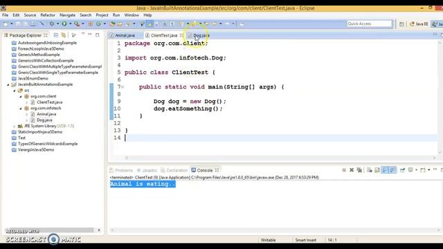Collapse the org.com.client package
This screenshot has height=249, width=443.
click(x=21, y=97)
